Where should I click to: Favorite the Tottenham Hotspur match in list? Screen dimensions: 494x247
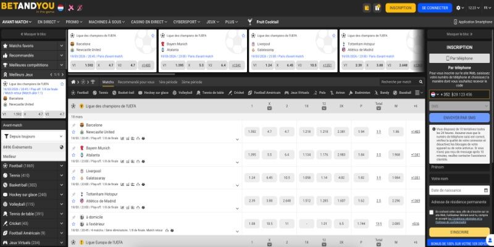tap(73, 201)
